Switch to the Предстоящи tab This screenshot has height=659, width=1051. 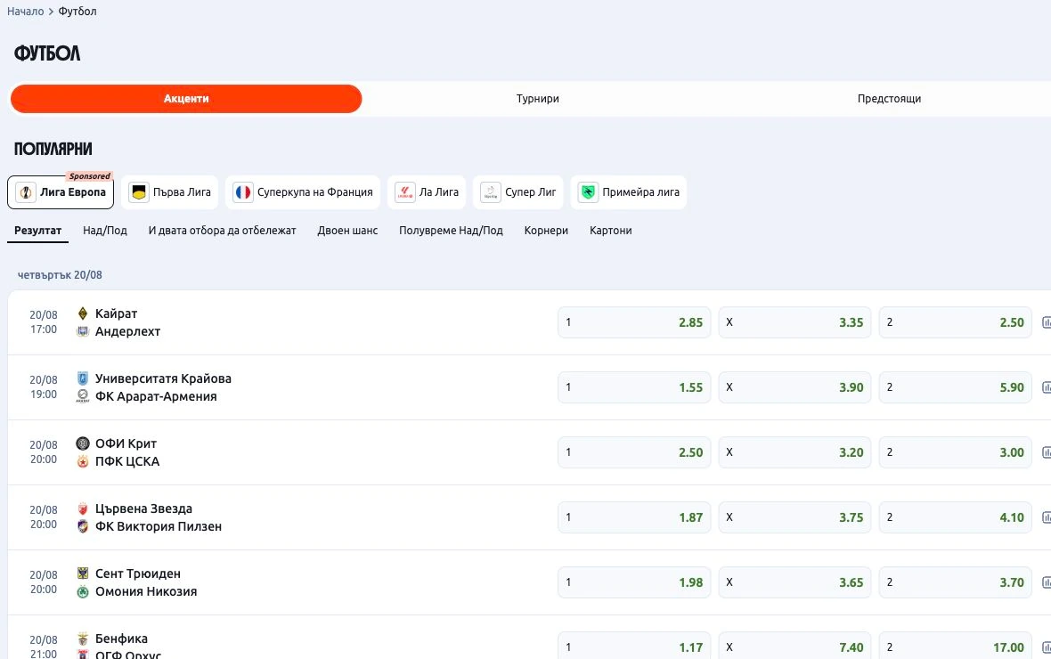click(889, 99)
